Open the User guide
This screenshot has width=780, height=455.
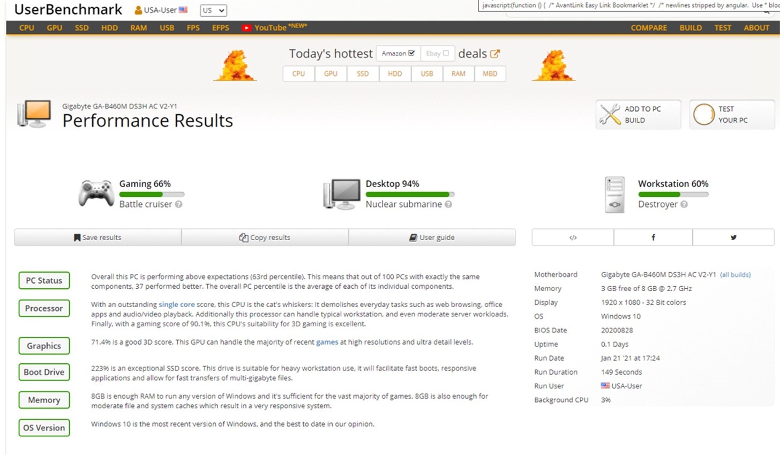[432, 237]
